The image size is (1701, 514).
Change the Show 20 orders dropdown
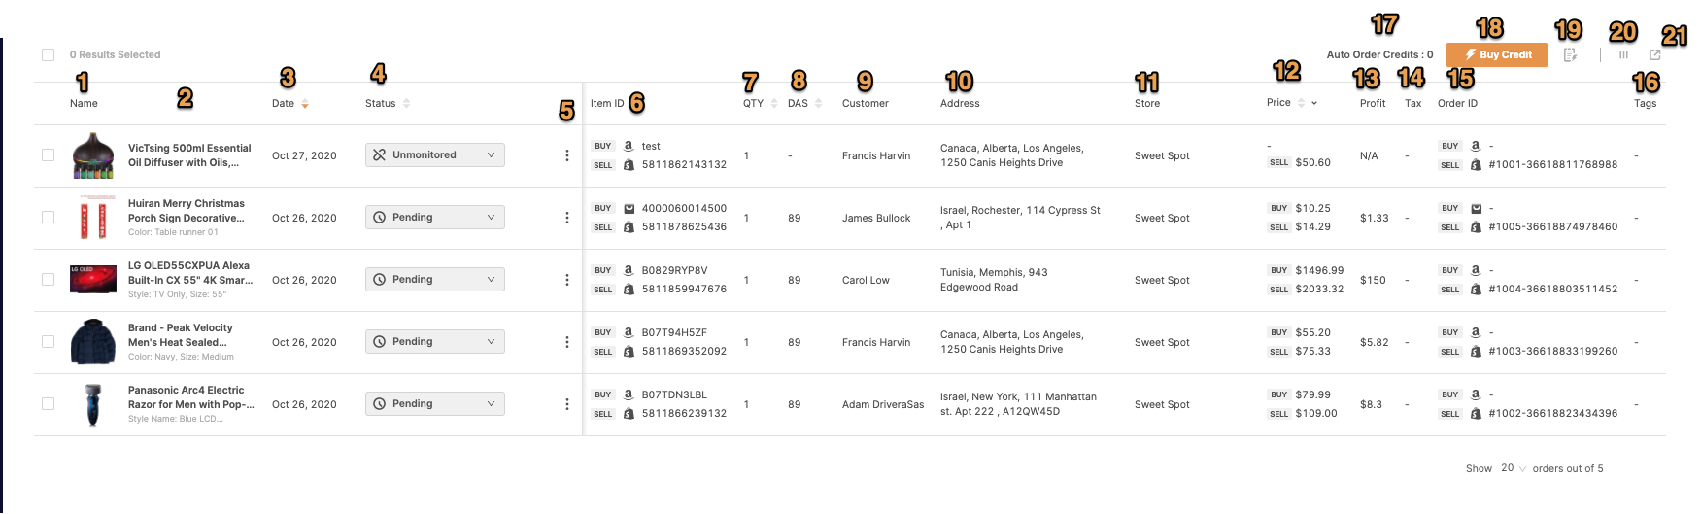tap(1514, 468)
